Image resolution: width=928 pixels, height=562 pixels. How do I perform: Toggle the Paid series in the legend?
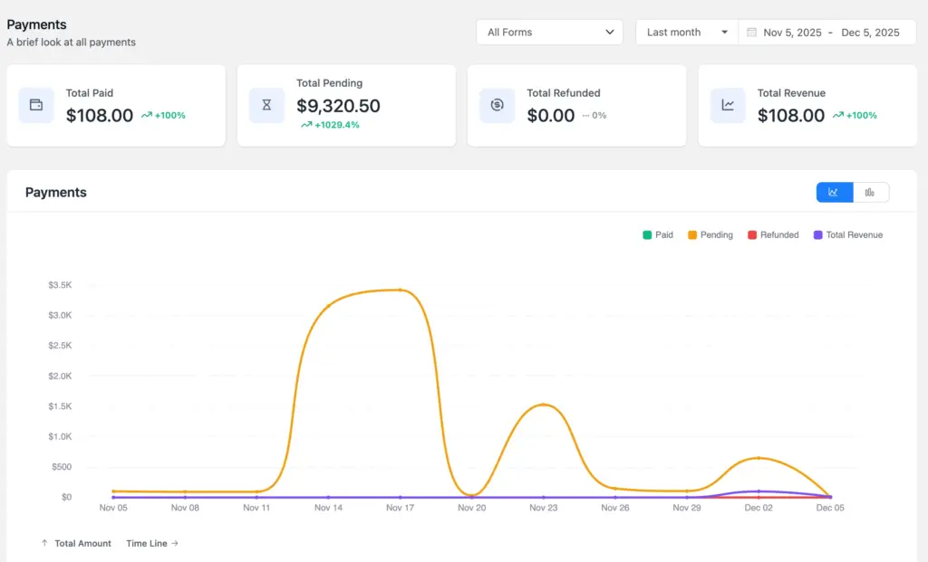[x=657, y=234]
